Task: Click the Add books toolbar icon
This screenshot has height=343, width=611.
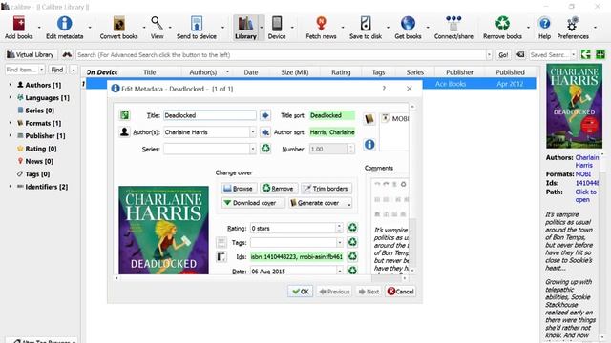Action: click(x=19, y=24)
